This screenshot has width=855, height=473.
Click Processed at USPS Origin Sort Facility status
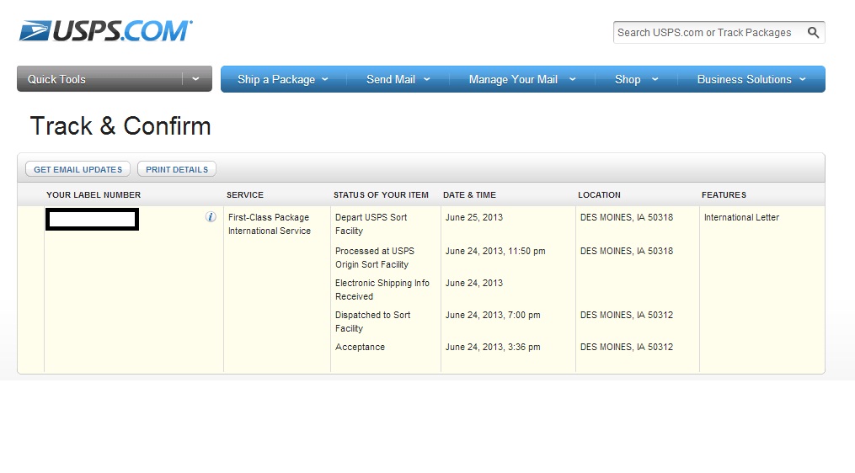(x=375, y=258)
